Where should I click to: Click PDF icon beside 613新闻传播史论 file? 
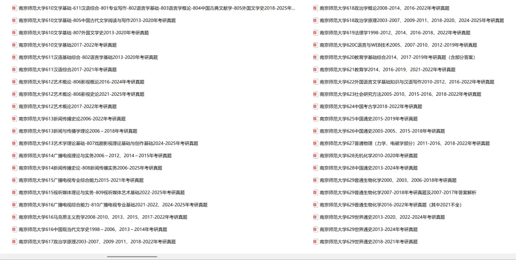tap(14, 119)
